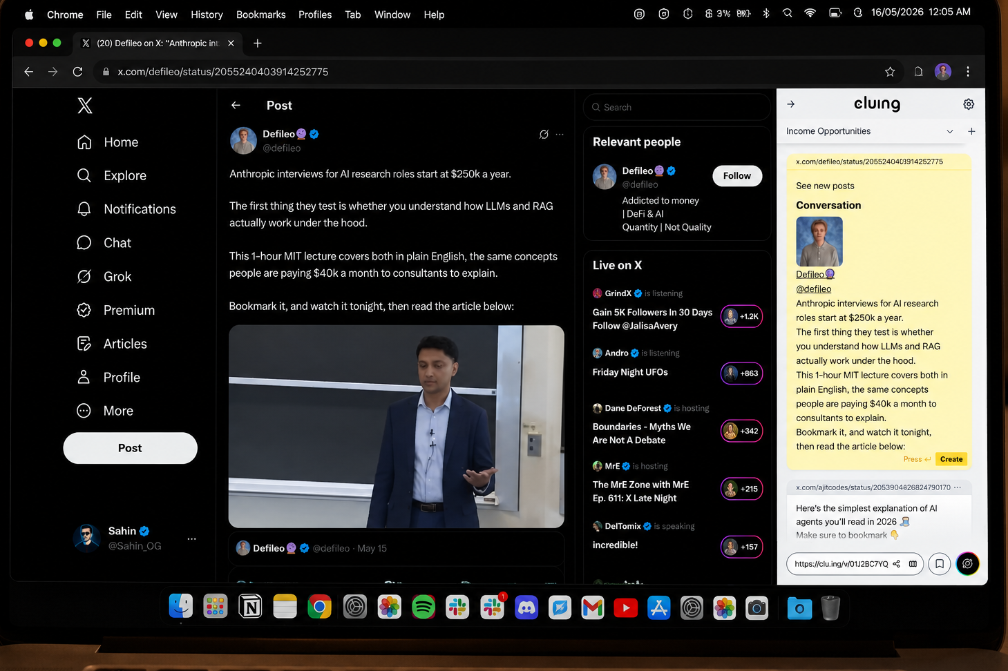The width and height of the screenshot is (1008, 671).
Task: Open options for the ajitcodes card
Action: [958, 487]
